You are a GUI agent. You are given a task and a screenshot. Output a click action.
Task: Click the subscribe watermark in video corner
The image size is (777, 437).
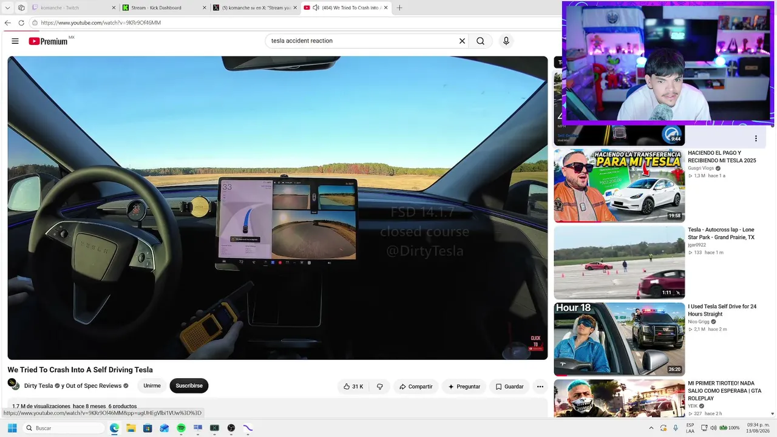pyautogui.click(x=535, y=344)
